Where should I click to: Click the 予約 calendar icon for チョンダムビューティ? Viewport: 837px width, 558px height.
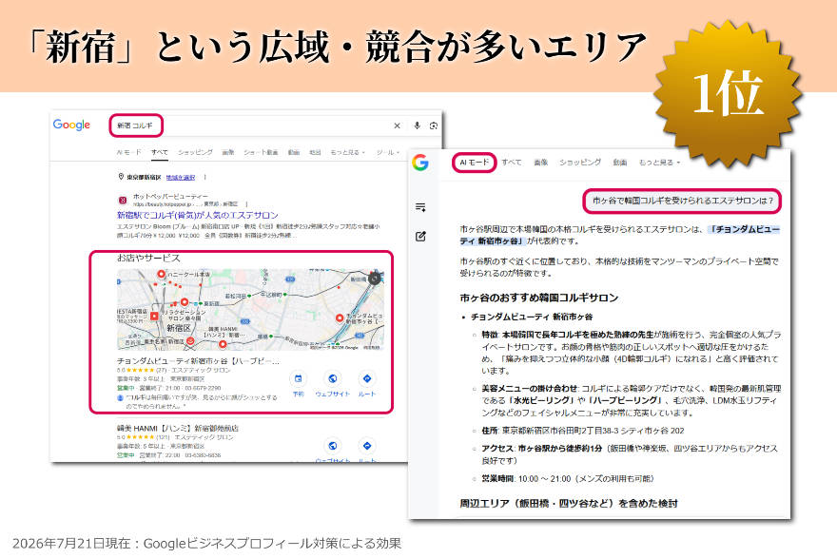coord(298,378)
